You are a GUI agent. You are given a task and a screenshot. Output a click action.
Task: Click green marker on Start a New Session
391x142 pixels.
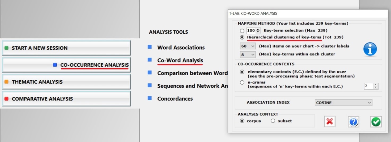click(7, 48)
